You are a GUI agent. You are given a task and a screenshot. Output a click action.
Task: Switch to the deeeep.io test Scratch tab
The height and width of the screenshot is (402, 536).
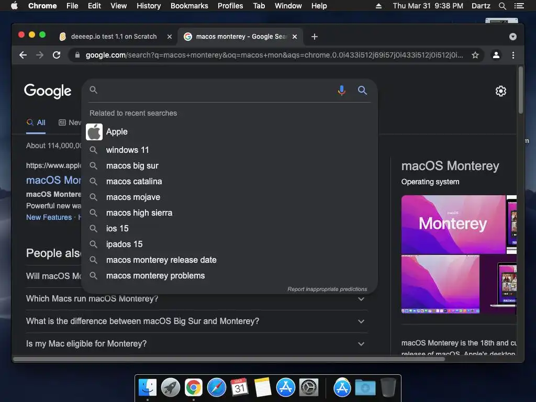coord(114,37)
